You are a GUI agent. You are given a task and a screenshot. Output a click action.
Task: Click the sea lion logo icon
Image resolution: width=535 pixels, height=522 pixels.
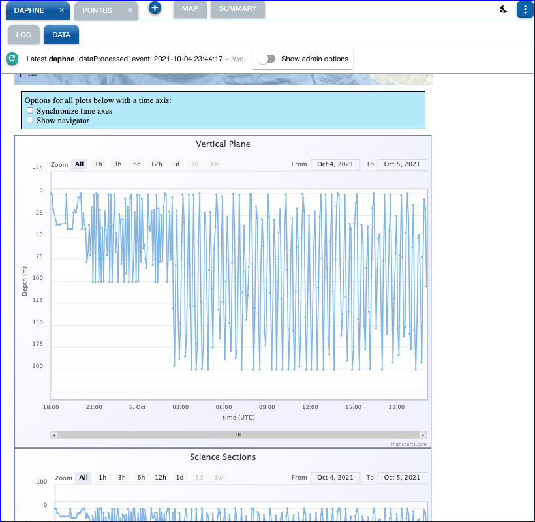pos(504,10)
